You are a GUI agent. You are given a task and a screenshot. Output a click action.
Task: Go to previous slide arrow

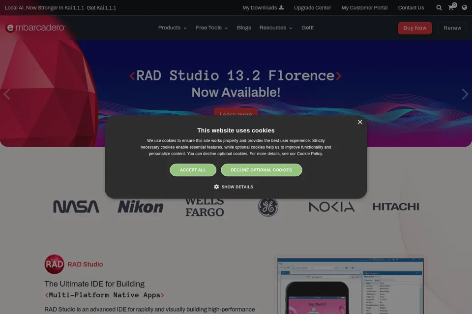6,94
